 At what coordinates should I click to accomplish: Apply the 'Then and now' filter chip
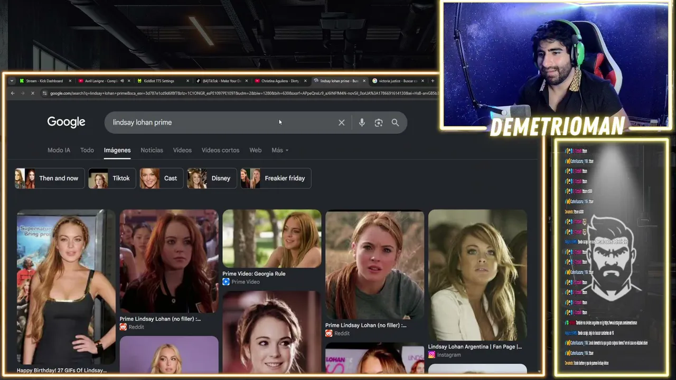tap(50, 178)
